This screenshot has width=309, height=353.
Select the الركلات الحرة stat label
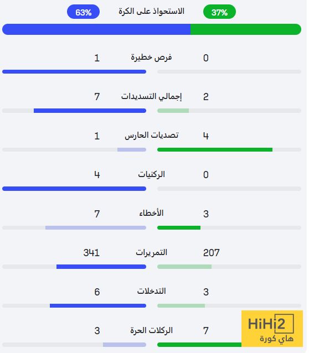[152, 331]
